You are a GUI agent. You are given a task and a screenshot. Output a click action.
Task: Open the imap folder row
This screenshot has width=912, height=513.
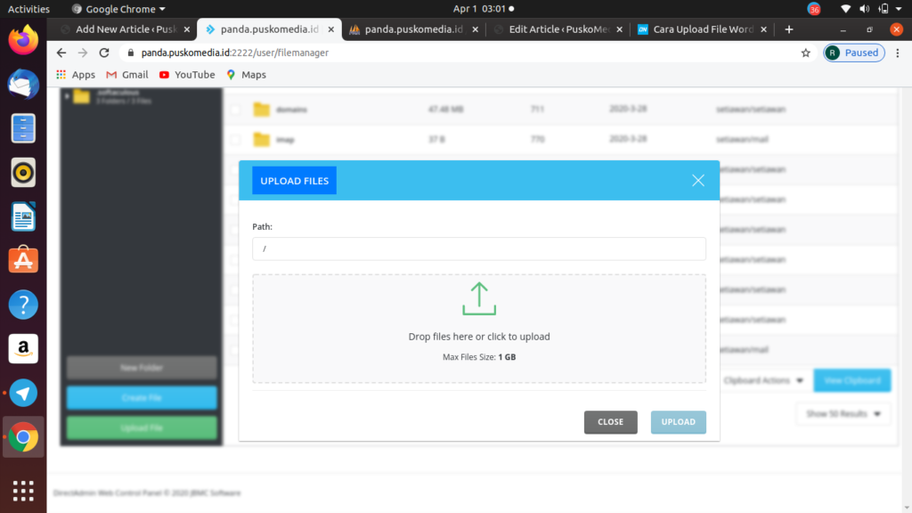[560, 140]
